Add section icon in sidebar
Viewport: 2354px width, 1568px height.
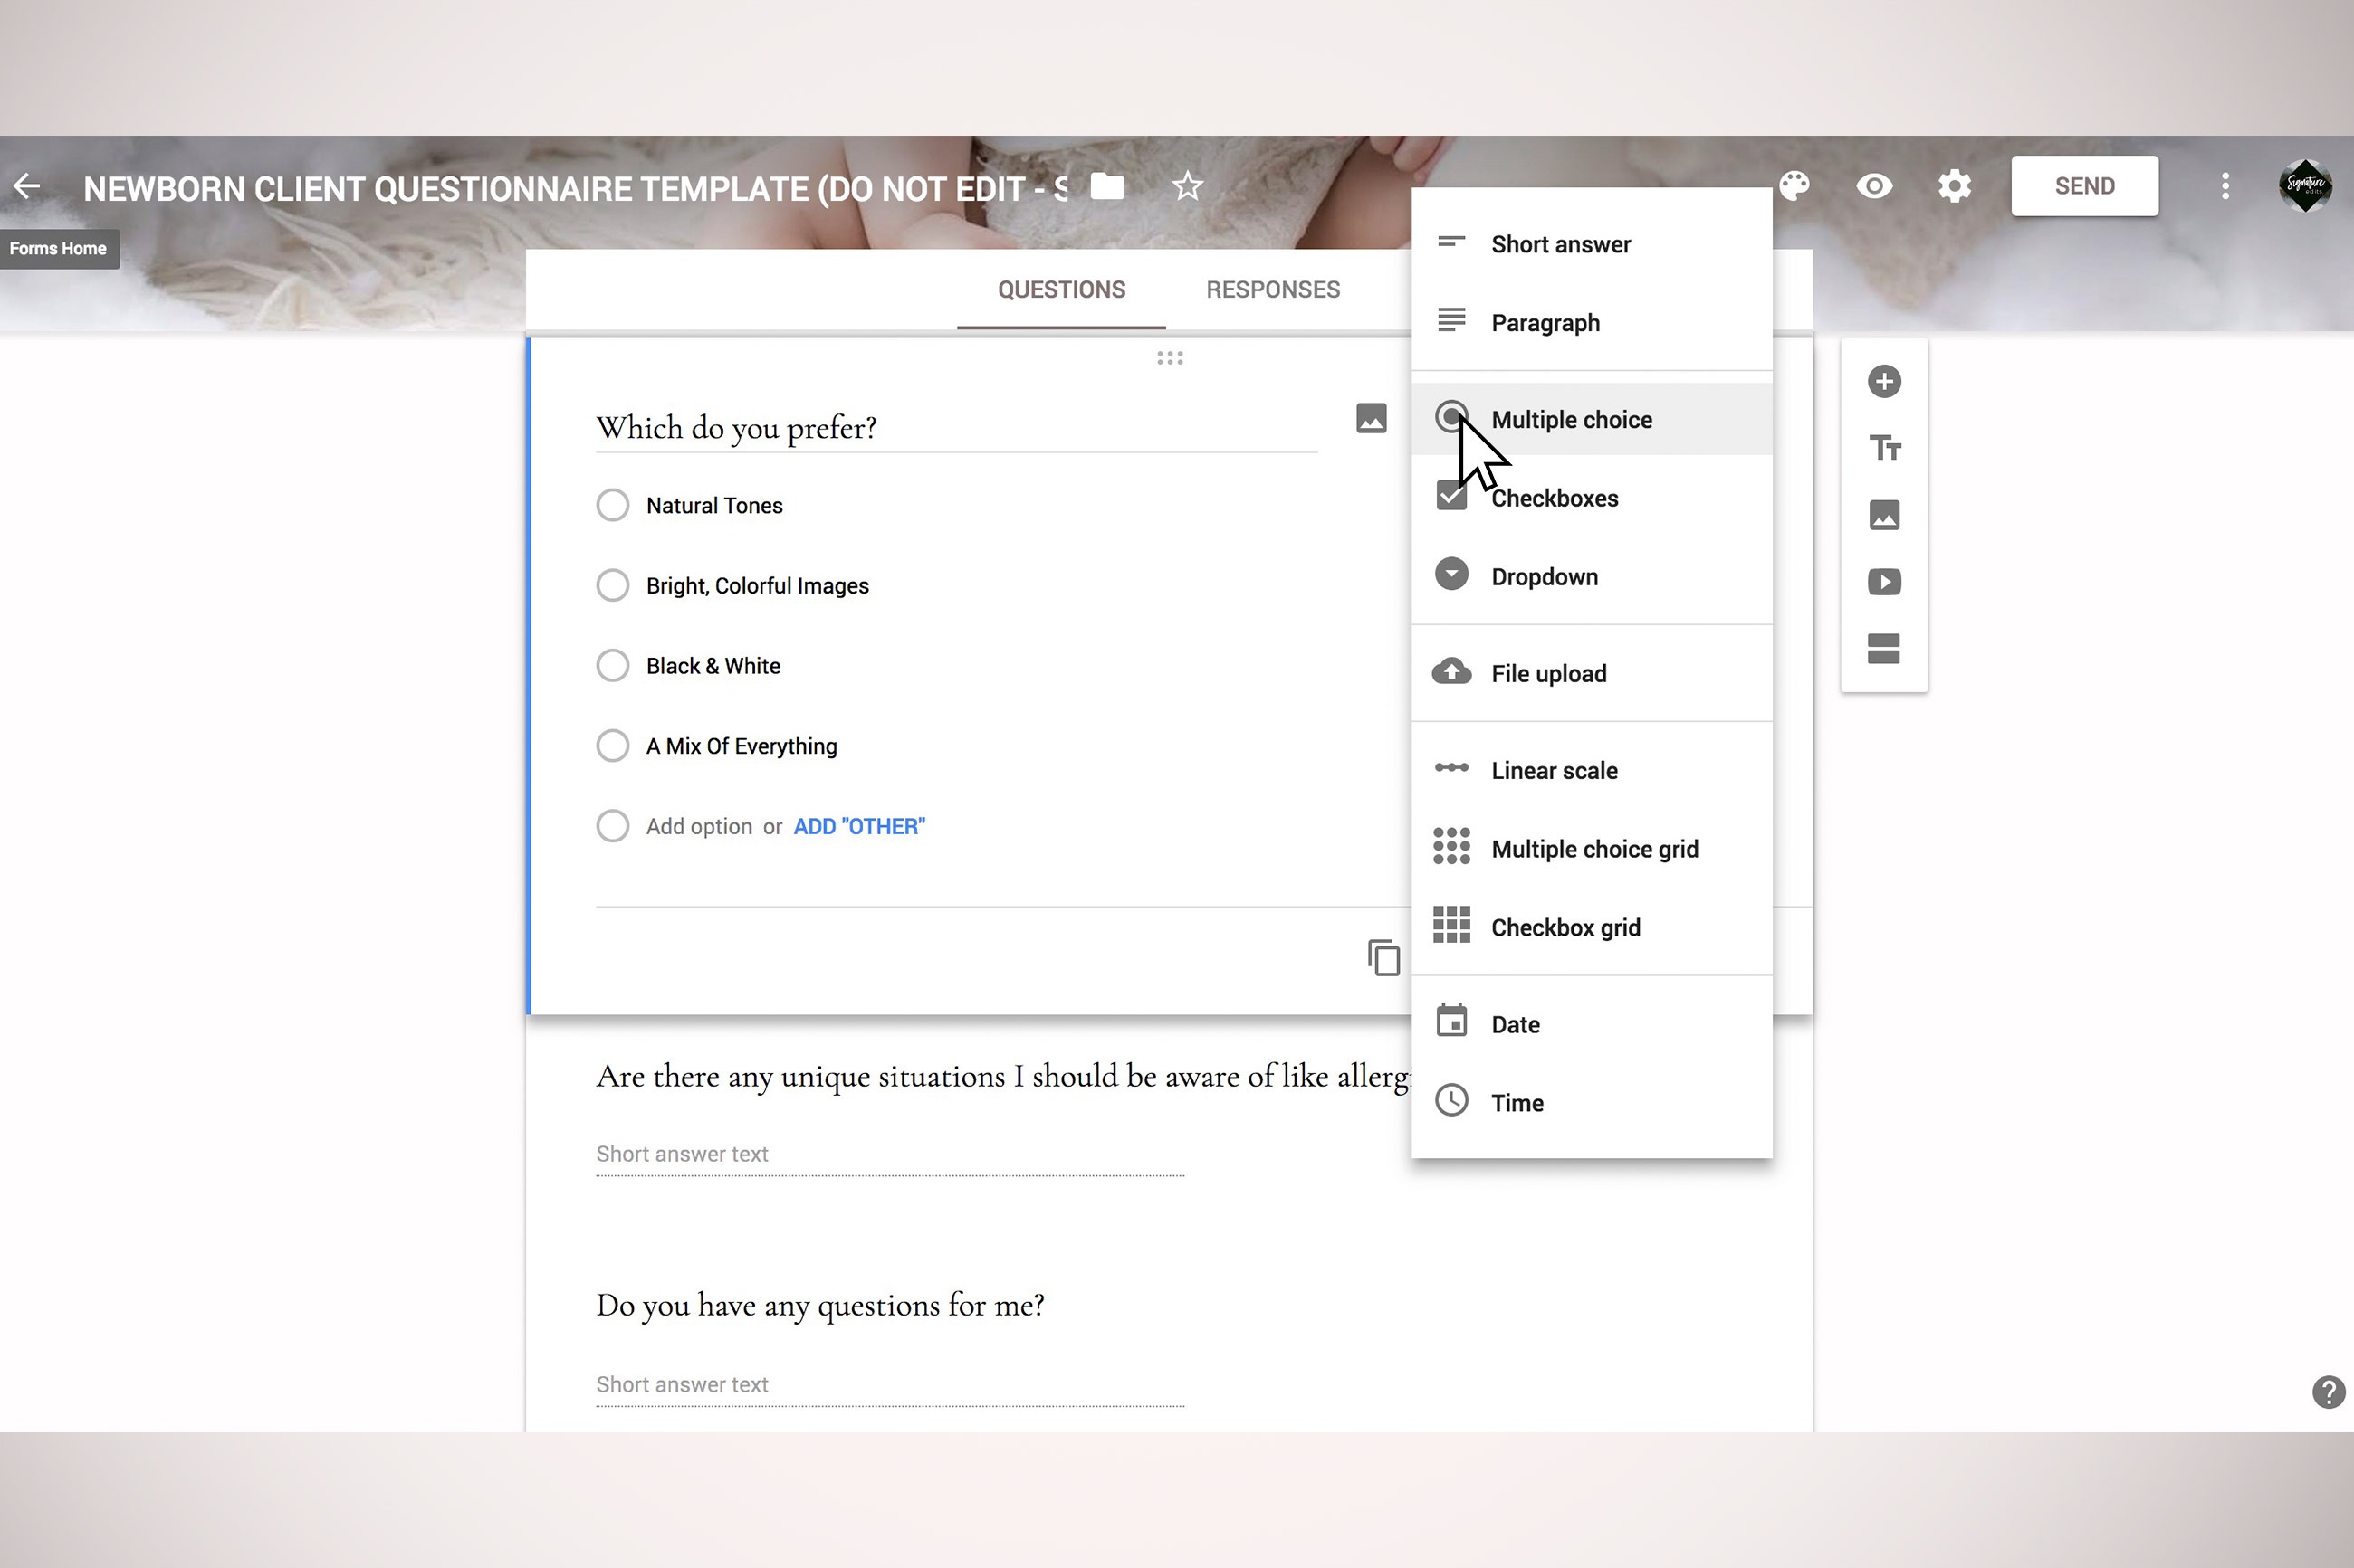click(x=1884, y=648)
